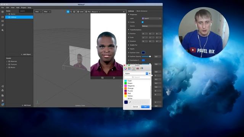
Task: Open the color sliders tab in Colors dialog
Action: 130,68
